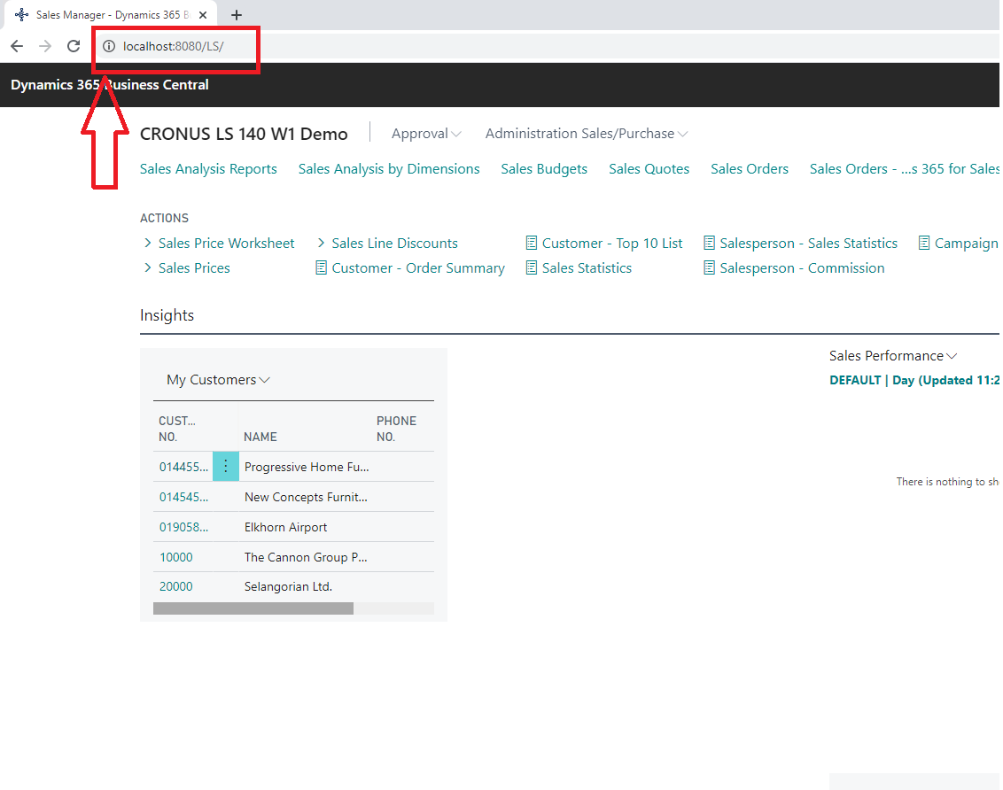Select The Cannon Group P... name cell
This screenshot has height=790, width=1003.
306,557
